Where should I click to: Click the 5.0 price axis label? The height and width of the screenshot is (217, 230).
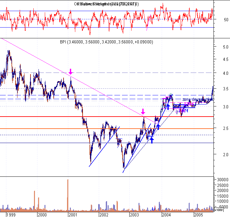point(226,47)
